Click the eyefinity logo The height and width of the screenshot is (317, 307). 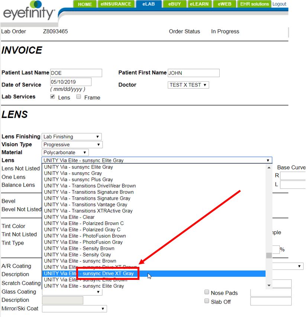pyautogui.click(x=29, y=12)
